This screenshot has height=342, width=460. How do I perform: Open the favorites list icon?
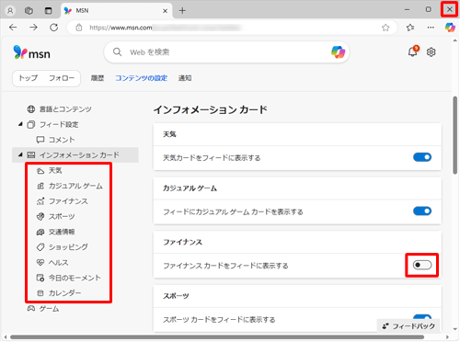pos(410,28)
